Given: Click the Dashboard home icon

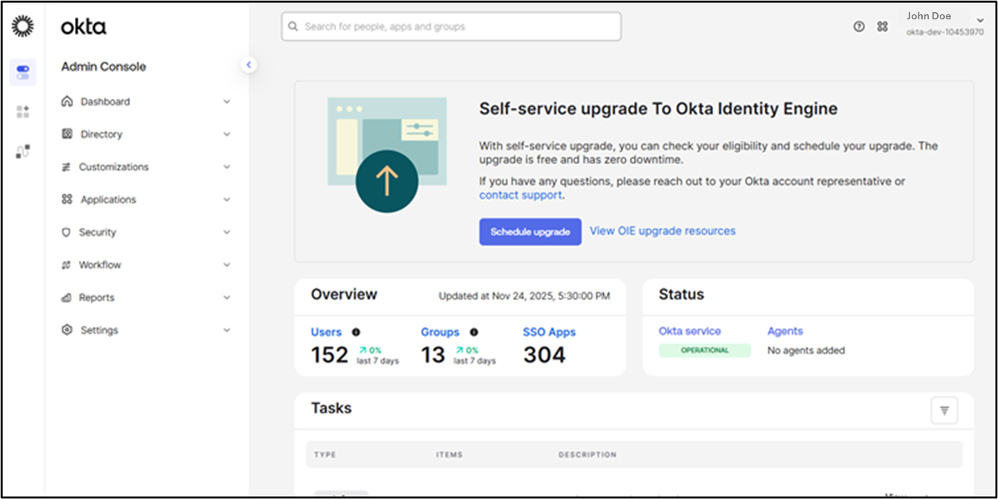Looking at the screenshot, I should [67, 101].
